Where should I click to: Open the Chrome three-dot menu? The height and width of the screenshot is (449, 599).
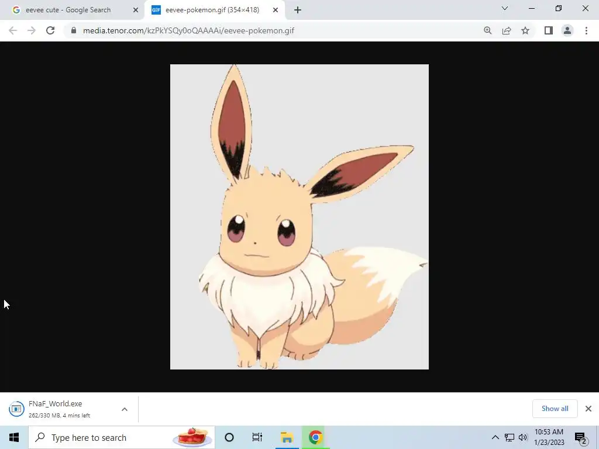[x=586, y=30]
